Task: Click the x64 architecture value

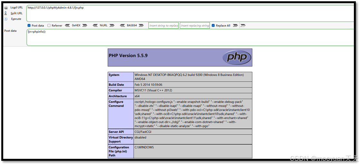Action: click(137, 96)
